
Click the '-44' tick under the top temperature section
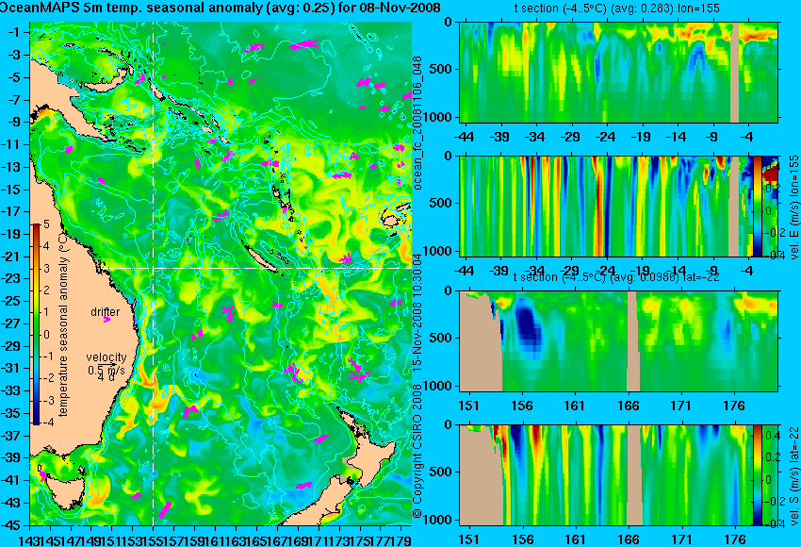click(464, 137)
